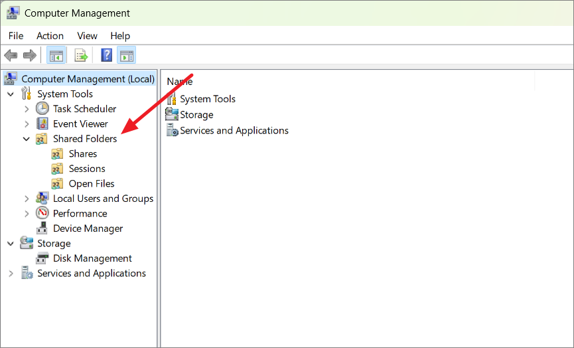Select Shares under Shared Folders
This screenshot has height=348, width=574.
(83, 154)
